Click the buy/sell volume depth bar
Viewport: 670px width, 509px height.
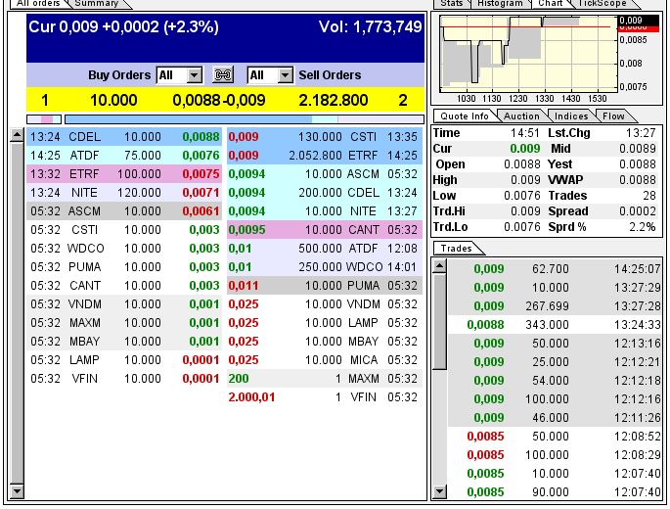(x=245, y=119)
